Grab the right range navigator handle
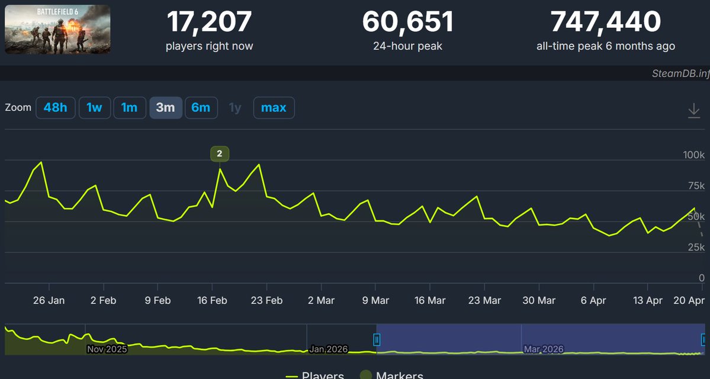The width and height of the screenshot is (710, 379). 703,339
